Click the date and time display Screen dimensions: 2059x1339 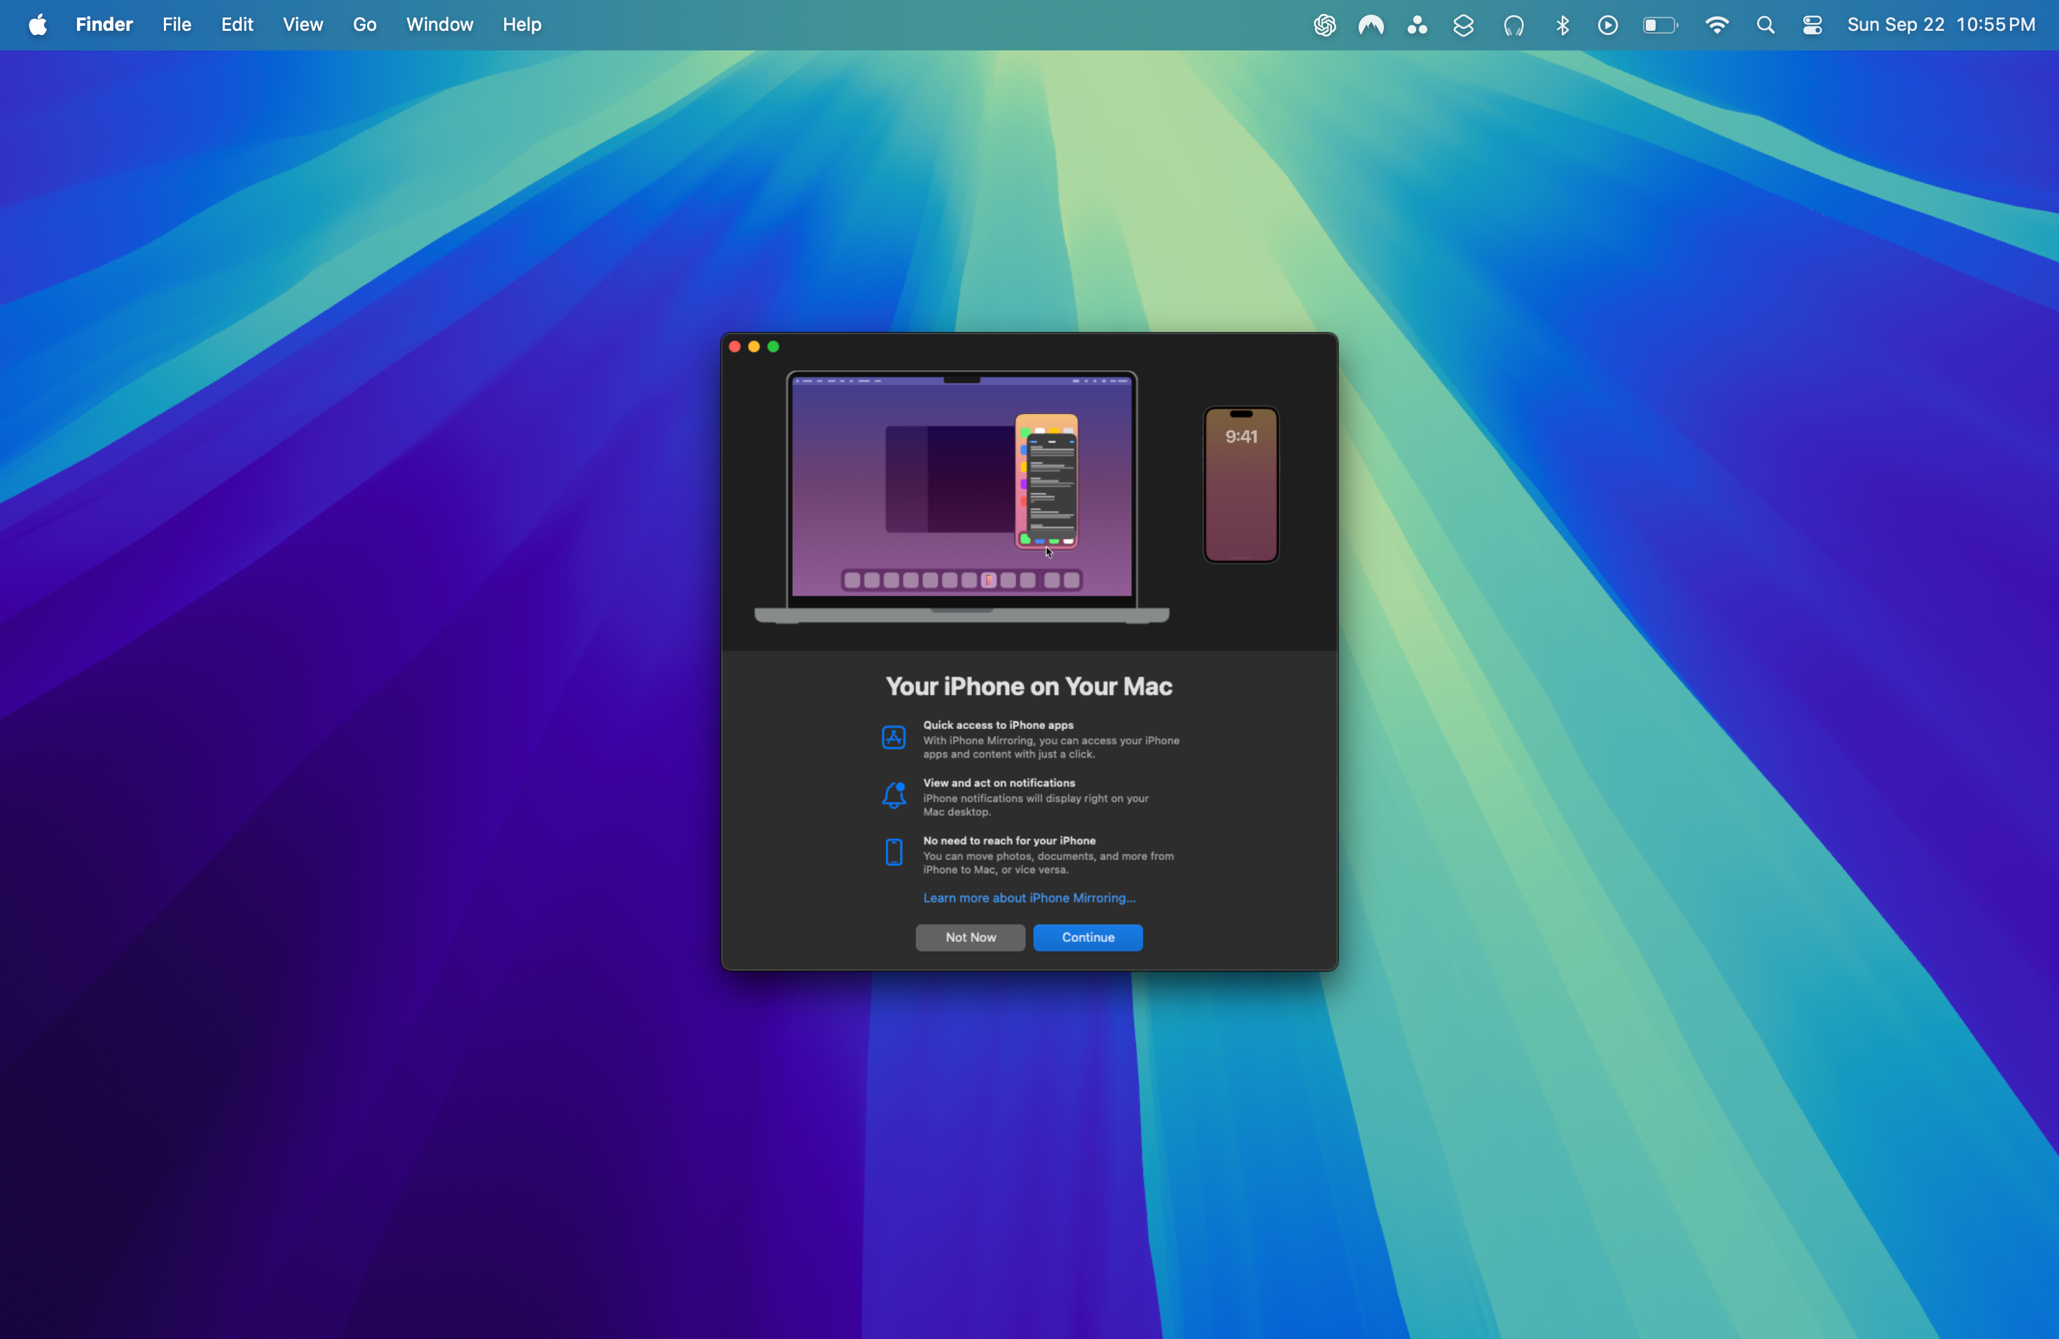click(1941, 25)
